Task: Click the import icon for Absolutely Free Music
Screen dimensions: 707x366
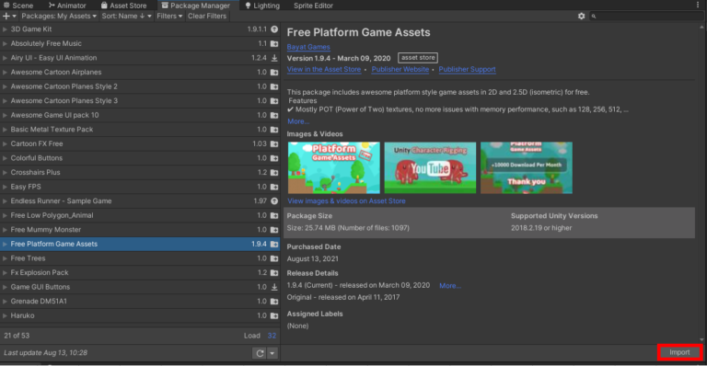Action: (274, 43)
